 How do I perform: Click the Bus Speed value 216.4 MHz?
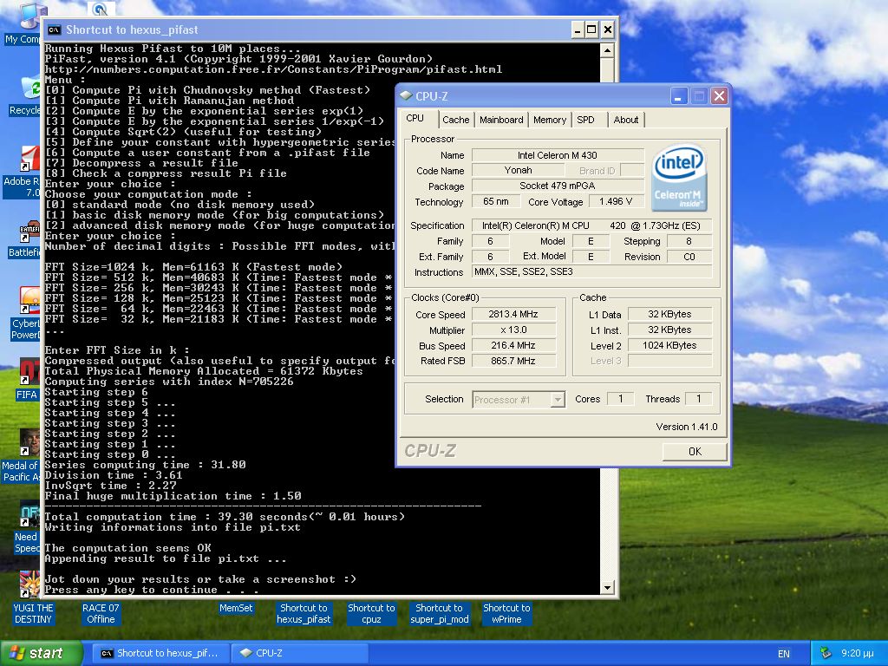pyautogui.click(x=513, y=345)
